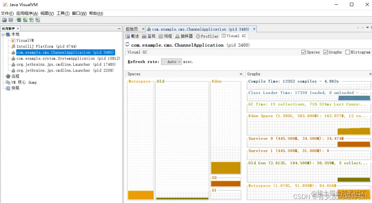Open the 文件(F) menu
The height and width of the screenshot is (203, 372).
coord(7,13)
